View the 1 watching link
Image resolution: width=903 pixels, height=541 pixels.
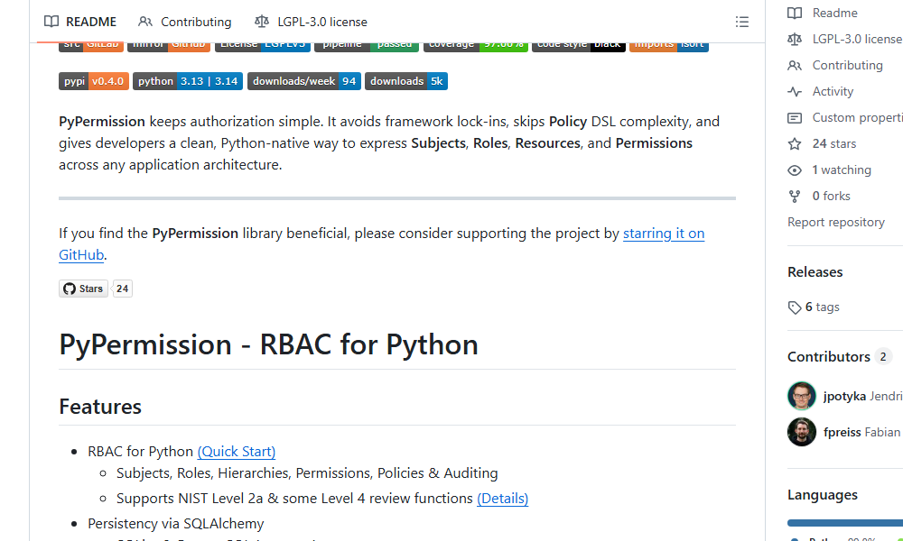click(x=842, y=170)
